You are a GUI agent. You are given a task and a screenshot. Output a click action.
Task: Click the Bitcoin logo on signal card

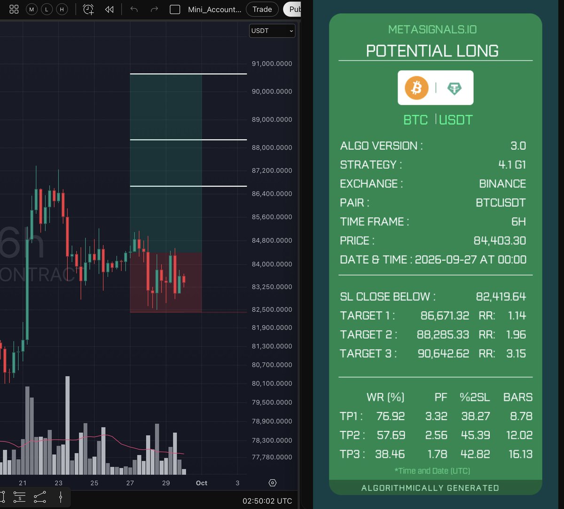[x=416, y=88]
